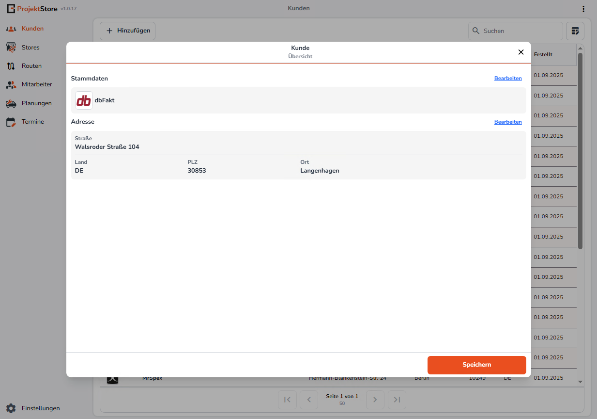Click the Kunden sidebar icon

(11, 29)
